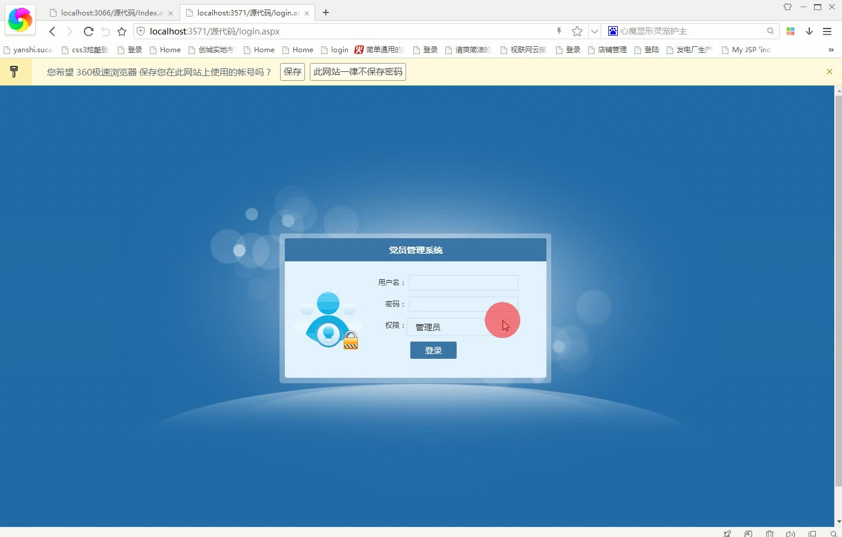Open the 权限 管理员 dropdown
This screenshot has height=537, width=842.
[x=459, y=327]
